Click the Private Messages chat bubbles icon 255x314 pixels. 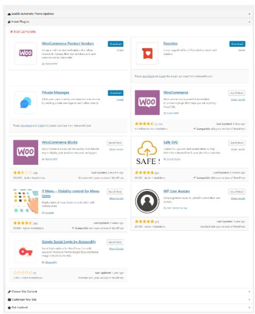[25, 102]
